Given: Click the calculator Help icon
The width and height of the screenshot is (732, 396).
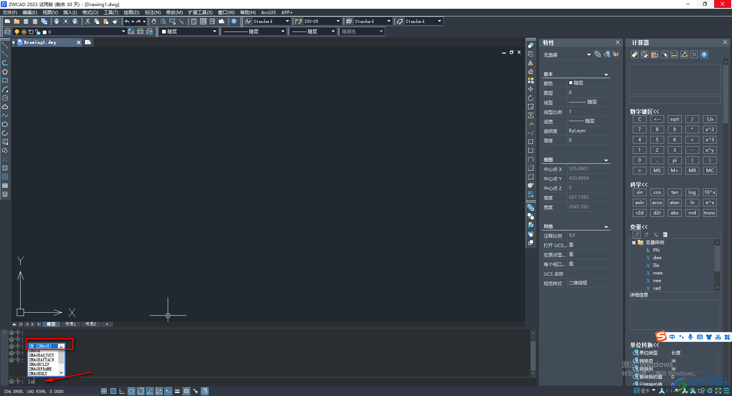Looking at the screenshot, I should (704, 54).
